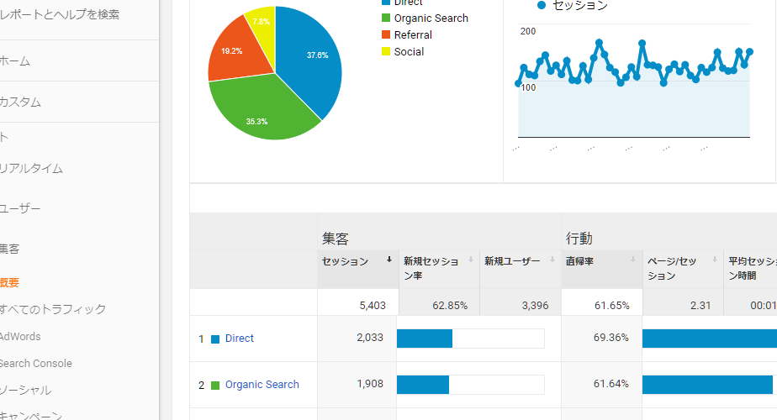Click the 直帰率 column sort arrow
The height and width of the screenshot is (420, 777).
pos(634,260)
